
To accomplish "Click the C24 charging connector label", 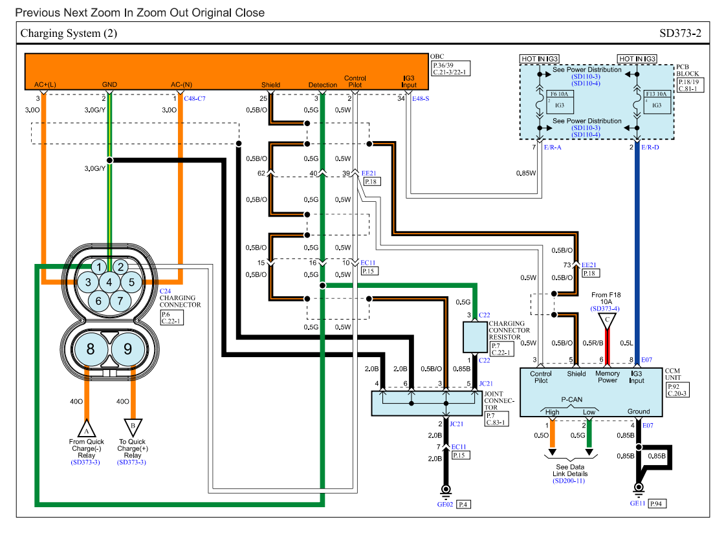I will coord(165,291).
